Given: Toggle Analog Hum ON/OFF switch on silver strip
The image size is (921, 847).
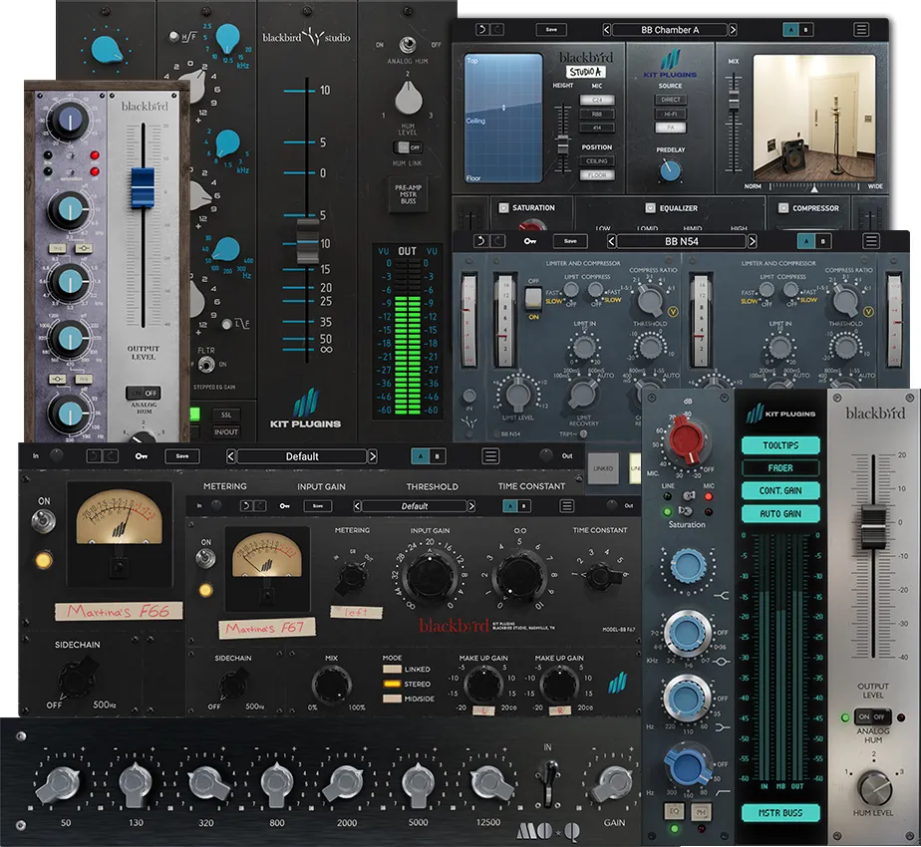Looking at the screenshot, I should coord(871,717).
